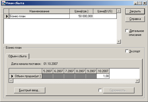Viewport: 148px width, 102px height.
Task: Tick the checkbox beside Сезонность
Action: coord(100,90)
